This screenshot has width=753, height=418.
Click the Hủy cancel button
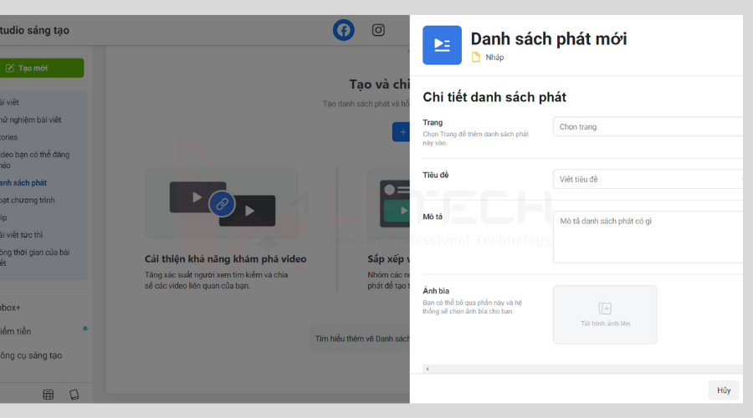(724, 390)
